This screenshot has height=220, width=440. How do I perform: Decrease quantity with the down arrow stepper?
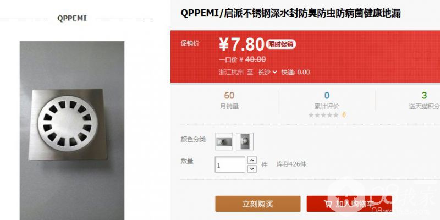coord(252,169)
